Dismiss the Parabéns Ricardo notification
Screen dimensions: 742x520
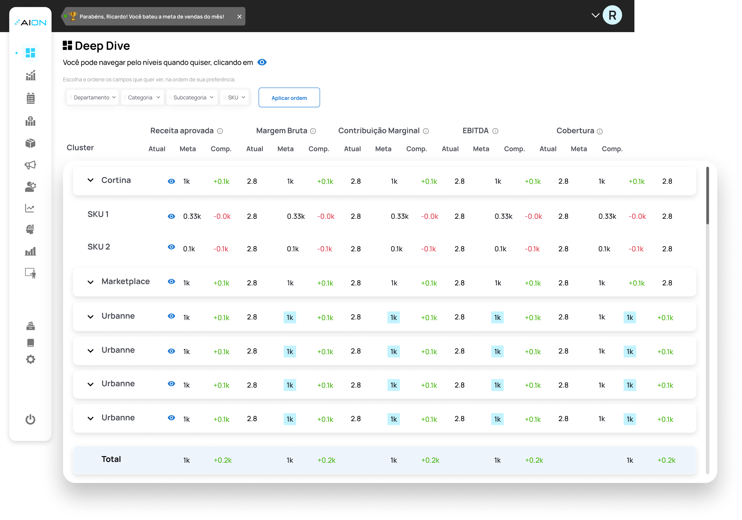pos(239,16)
